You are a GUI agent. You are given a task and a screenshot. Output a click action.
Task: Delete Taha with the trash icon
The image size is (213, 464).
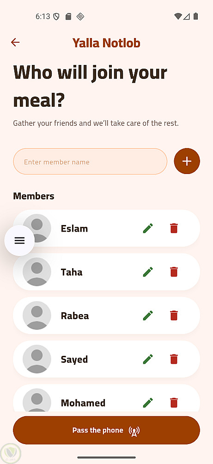(174, 272)
